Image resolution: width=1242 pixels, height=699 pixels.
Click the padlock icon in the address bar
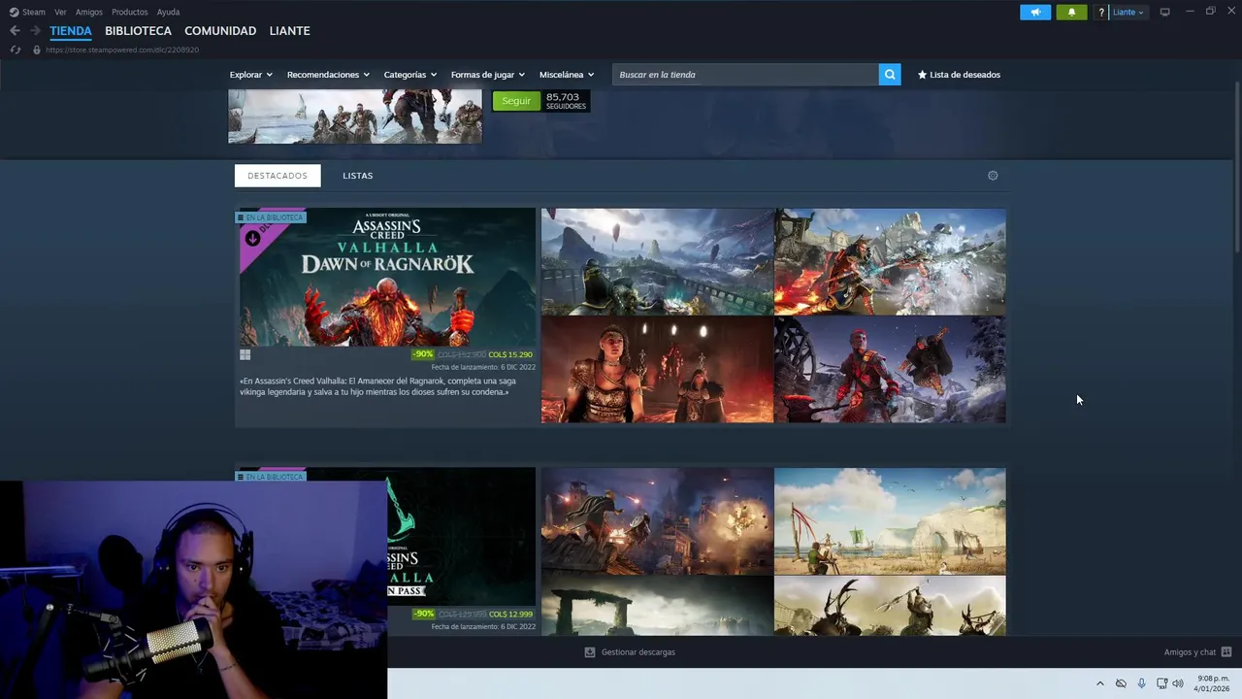[x=37, y=50]
